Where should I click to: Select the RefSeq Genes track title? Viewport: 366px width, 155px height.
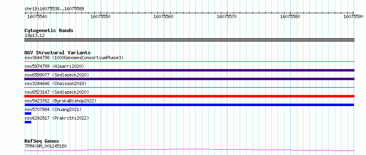42,141
